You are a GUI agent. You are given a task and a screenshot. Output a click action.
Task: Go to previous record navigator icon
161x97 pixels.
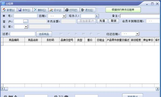[x=69, y=34]
